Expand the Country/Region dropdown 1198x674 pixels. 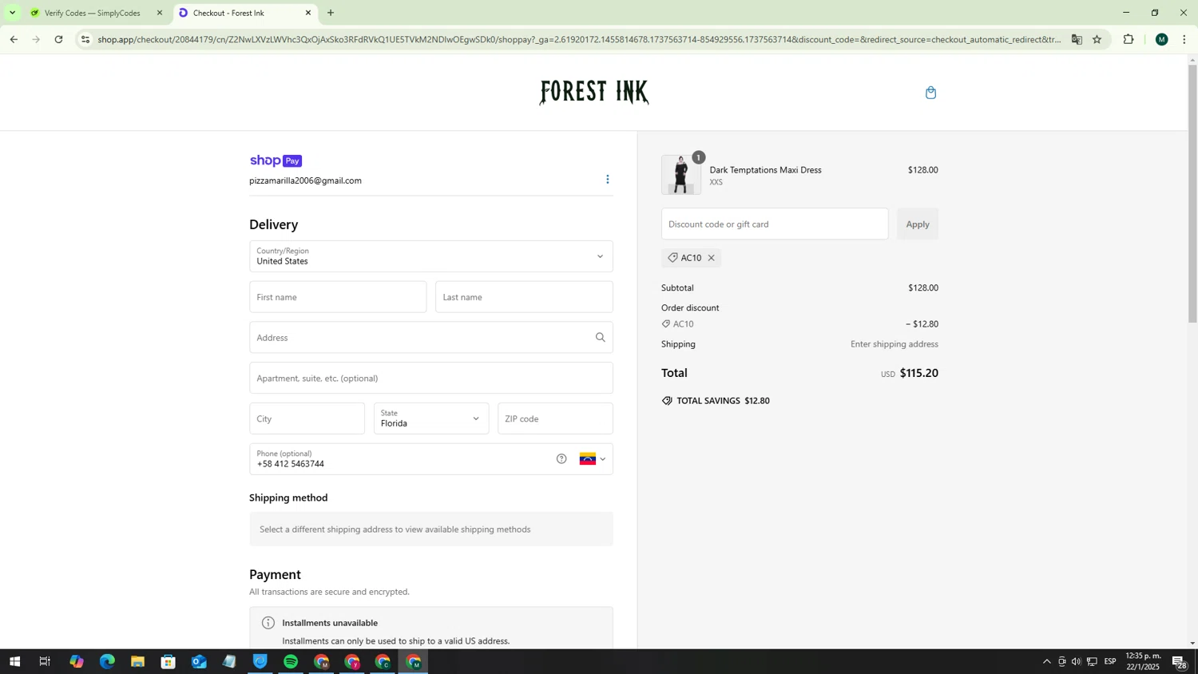tap(431, 256)
